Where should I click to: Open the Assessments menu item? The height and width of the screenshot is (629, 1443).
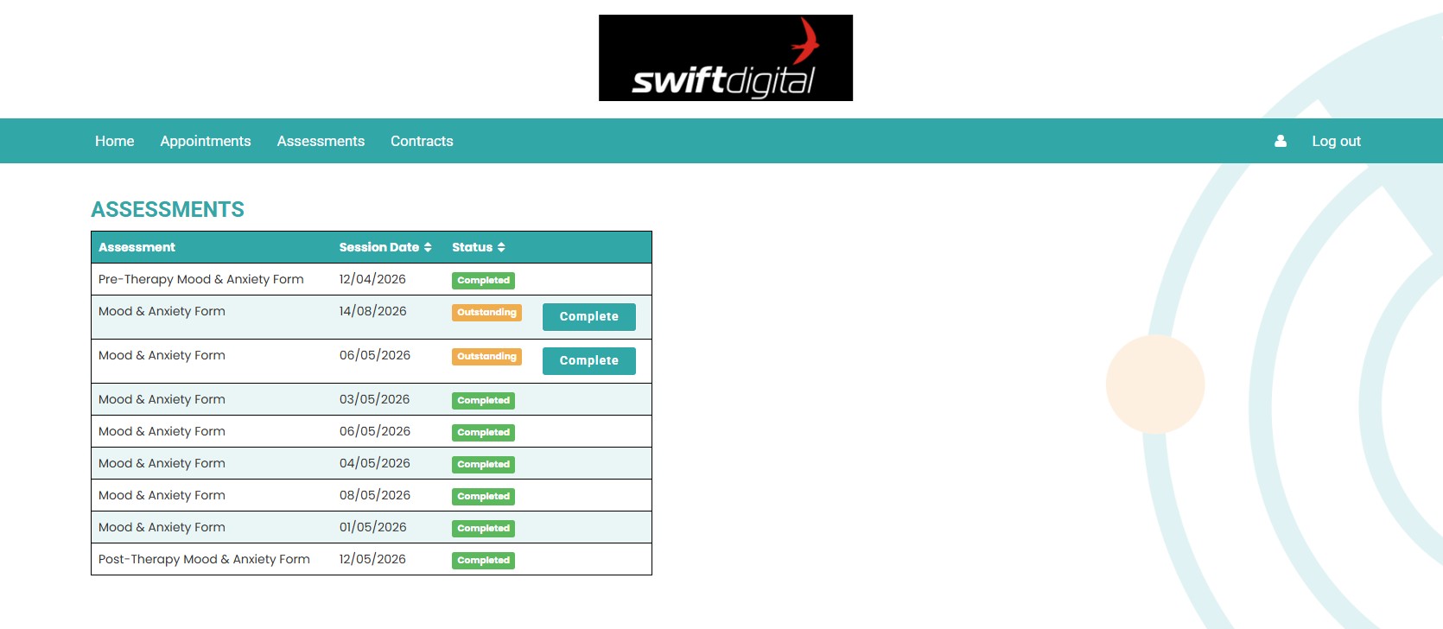(x=321, y=141)
